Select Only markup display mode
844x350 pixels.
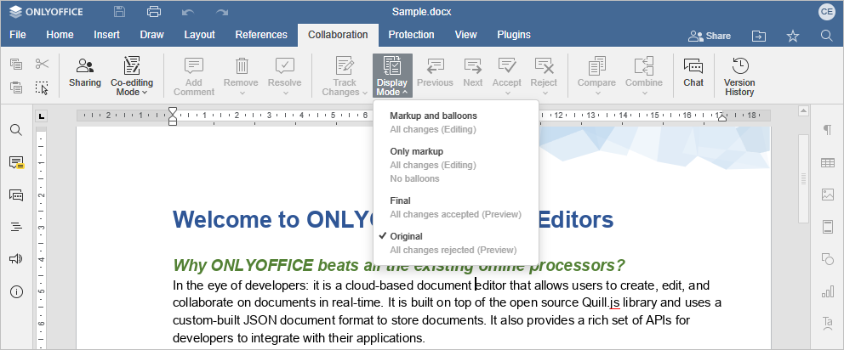pos(456,165)
